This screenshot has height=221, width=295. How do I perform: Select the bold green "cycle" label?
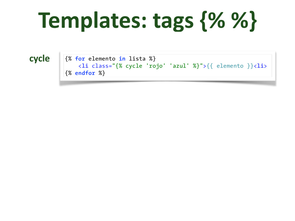(39, 59)
